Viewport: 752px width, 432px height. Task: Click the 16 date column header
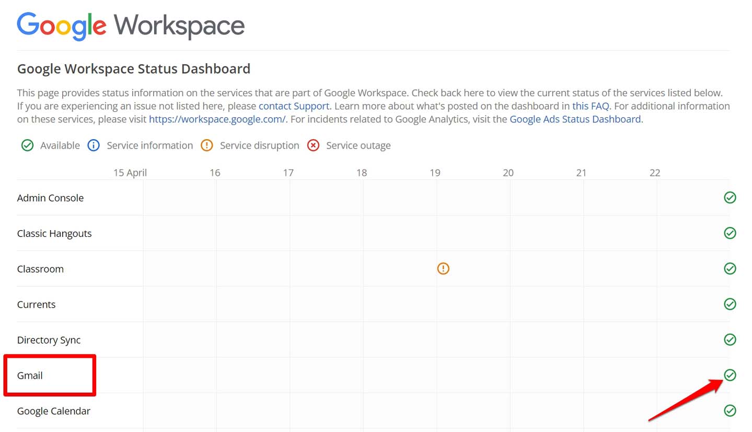coord(215,173)
